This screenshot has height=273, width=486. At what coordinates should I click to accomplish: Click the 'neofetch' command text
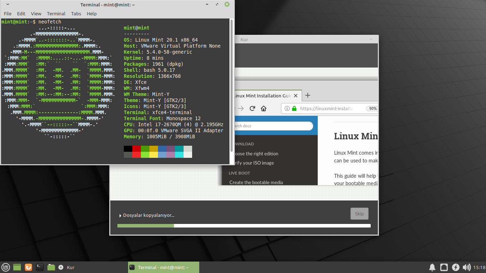50,22
